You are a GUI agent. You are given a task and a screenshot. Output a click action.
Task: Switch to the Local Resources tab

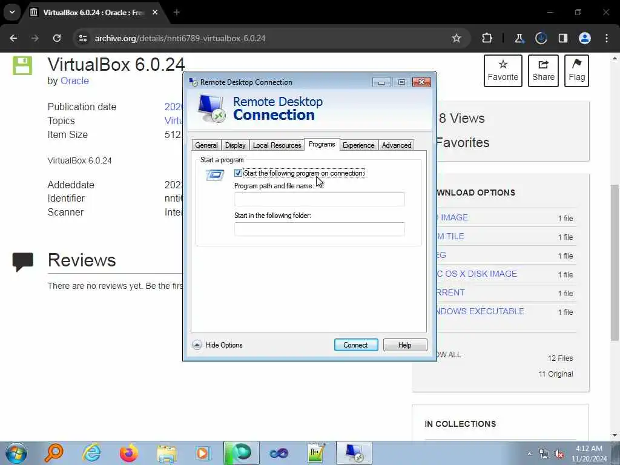pyautogui.click(x=277, y=145)
